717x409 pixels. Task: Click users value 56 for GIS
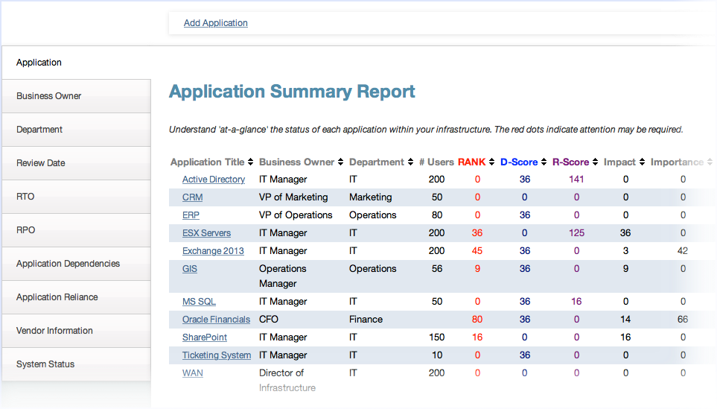437,268
